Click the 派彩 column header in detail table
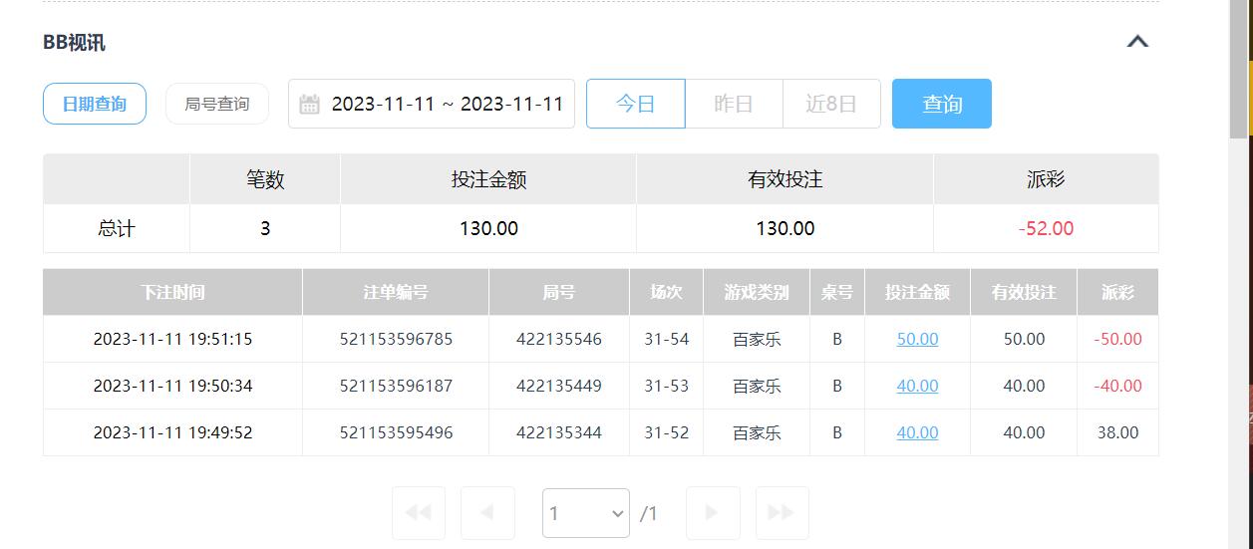 (1117, 292)
